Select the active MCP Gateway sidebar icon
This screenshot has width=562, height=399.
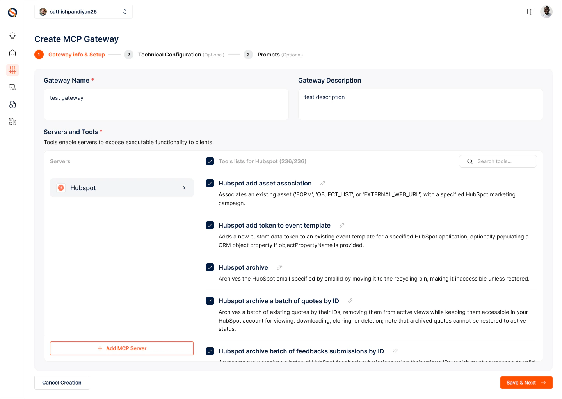[12, 70]
